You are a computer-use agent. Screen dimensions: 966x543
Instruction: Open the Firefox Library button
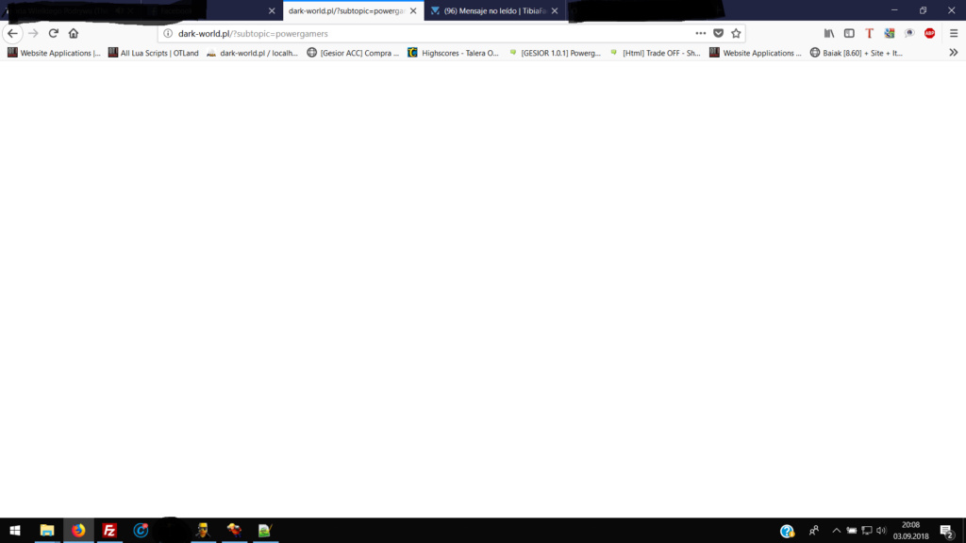829,33
